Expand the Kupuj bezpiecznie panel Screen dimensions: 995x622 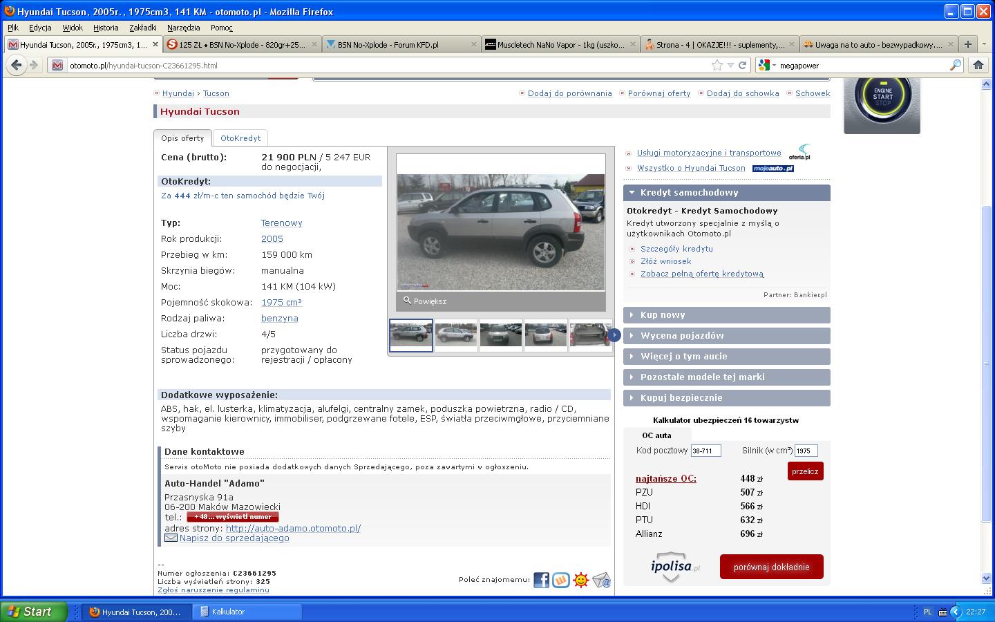pos(726,398)
